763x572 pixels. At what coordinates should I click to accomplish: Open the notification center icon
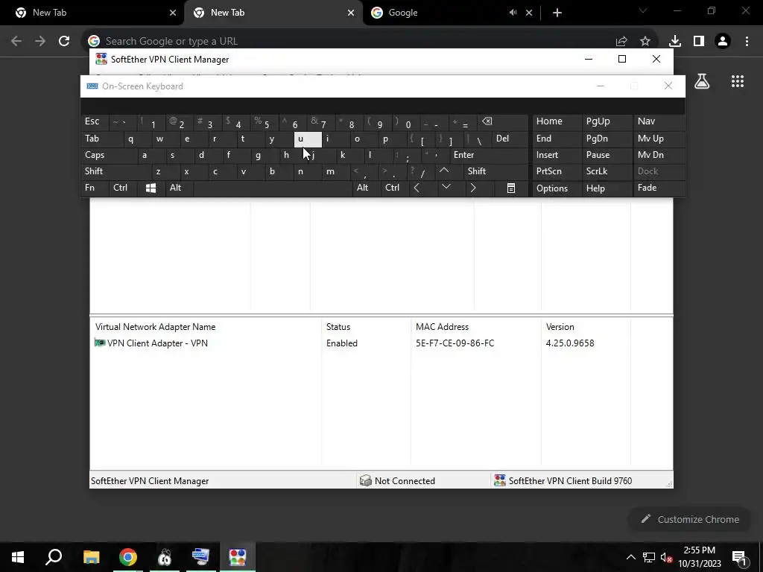[740, 557]
